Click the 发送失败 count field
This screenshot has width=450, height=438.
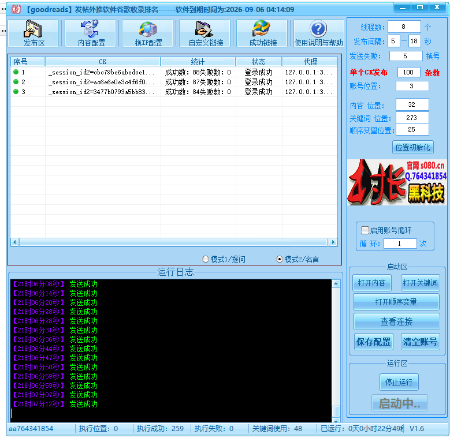click(406, 56)
